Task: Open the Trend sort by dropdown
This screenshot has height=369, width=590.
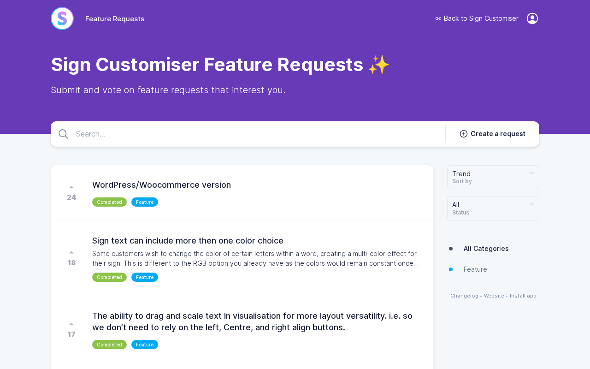Action: click(x=493, y=177)
